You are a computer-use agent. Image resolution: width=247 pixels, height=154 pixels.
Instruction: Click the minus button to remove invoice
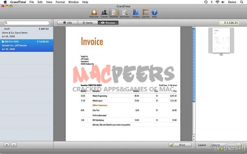coord(14,145)
